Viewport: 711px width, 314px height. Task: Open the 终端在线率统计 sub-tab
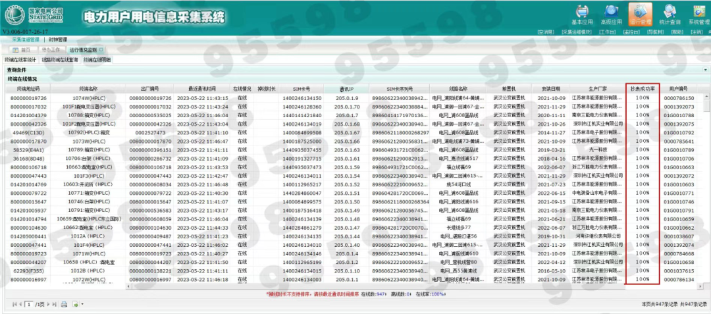pos(20,60)
